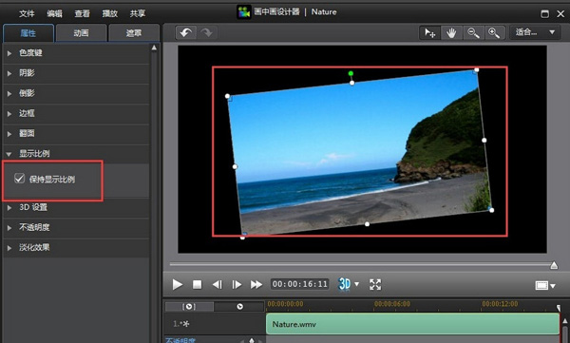Select the top-left corner resize handle

(227, 96)
